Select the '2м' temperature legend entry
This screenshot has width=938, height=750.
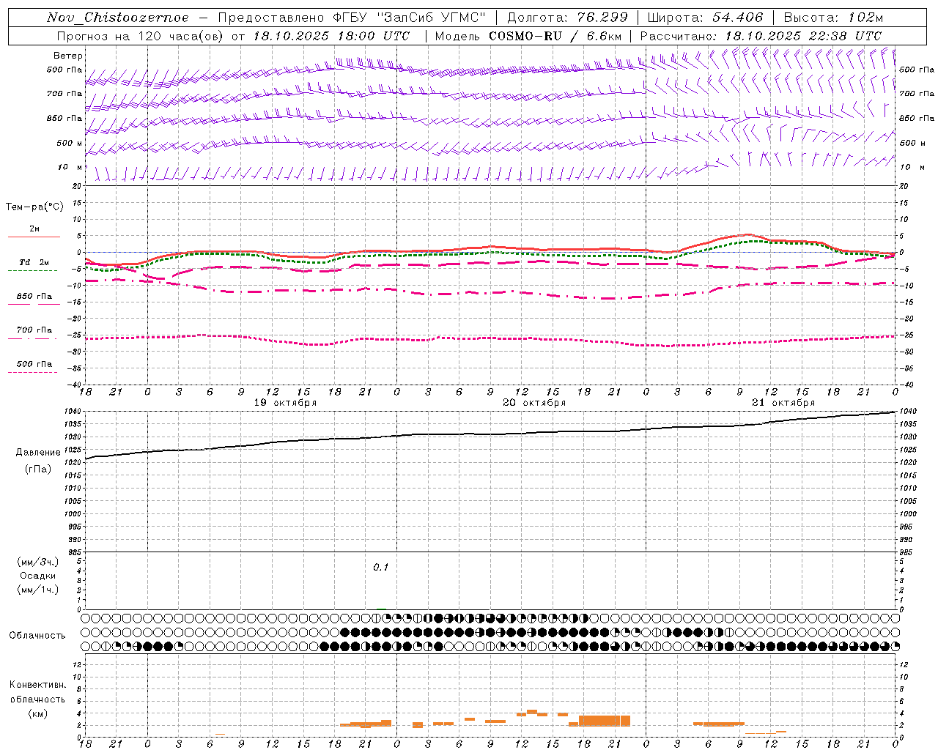tap(34, 229)
